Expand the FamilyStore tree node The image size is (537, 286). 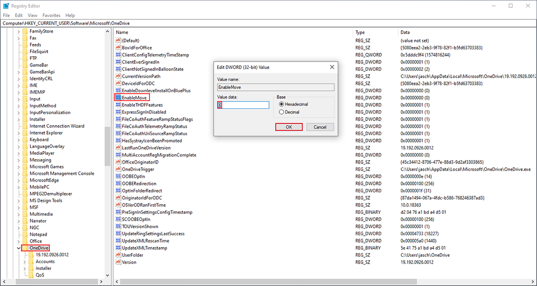pyautogui.click(x=19, y=31)
